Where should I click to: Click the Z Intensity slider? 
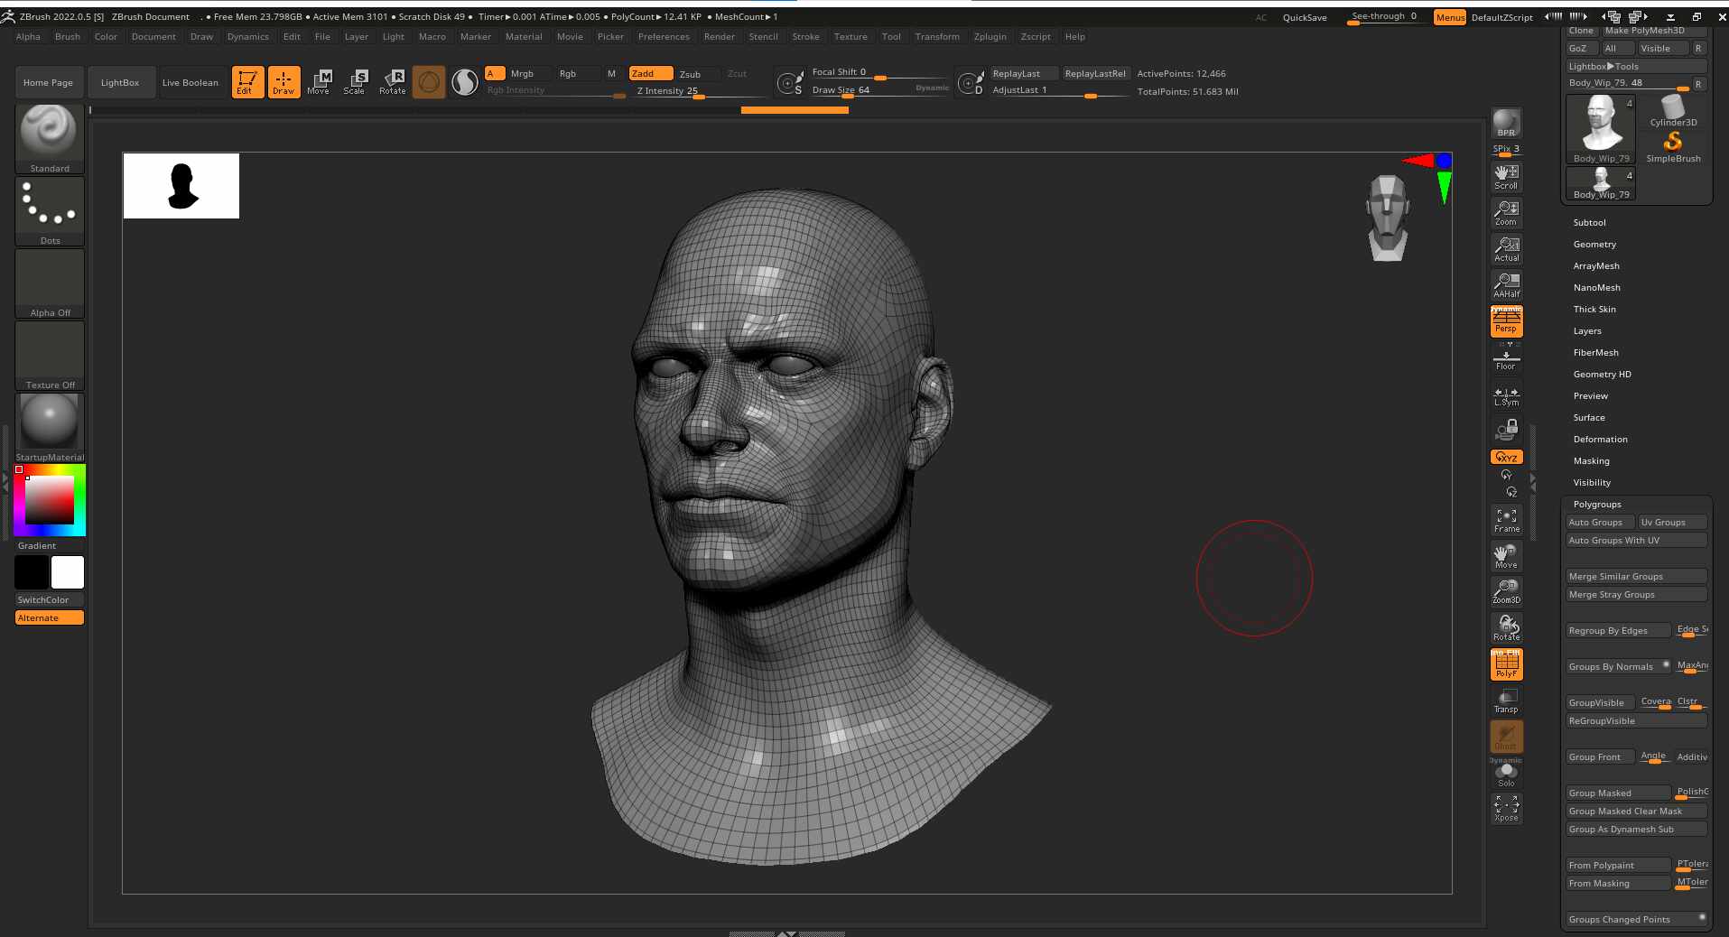click(700, 91)
